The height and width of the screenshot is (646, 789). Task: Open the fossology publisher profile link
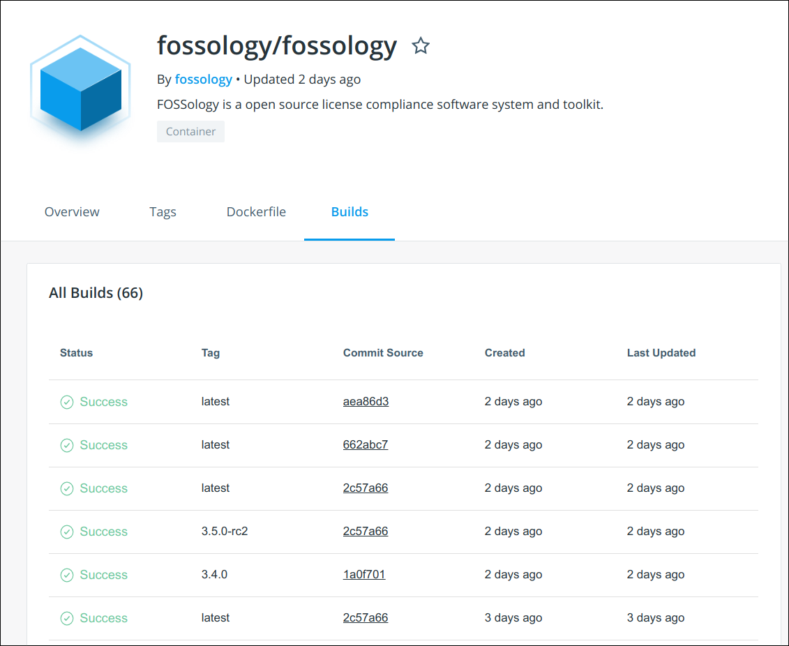(203, 79)
